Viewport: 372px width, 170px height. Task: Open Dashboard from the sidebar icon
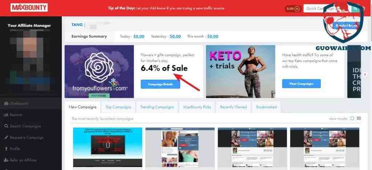click(x=6, y=103)
